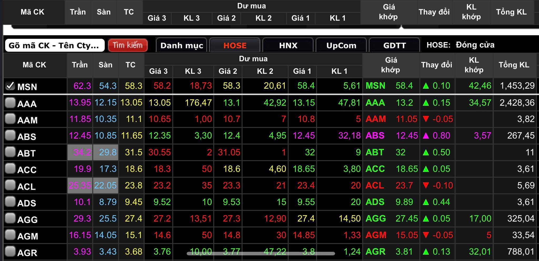Tick the AGM row checkbox

[x=10, y=235]
